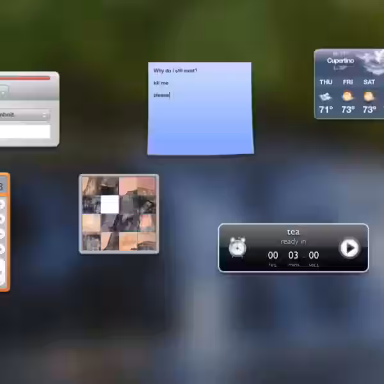
Task: Click Saturday's weather forecast icon
Action: pyautogui.click(x=369, y=97)
